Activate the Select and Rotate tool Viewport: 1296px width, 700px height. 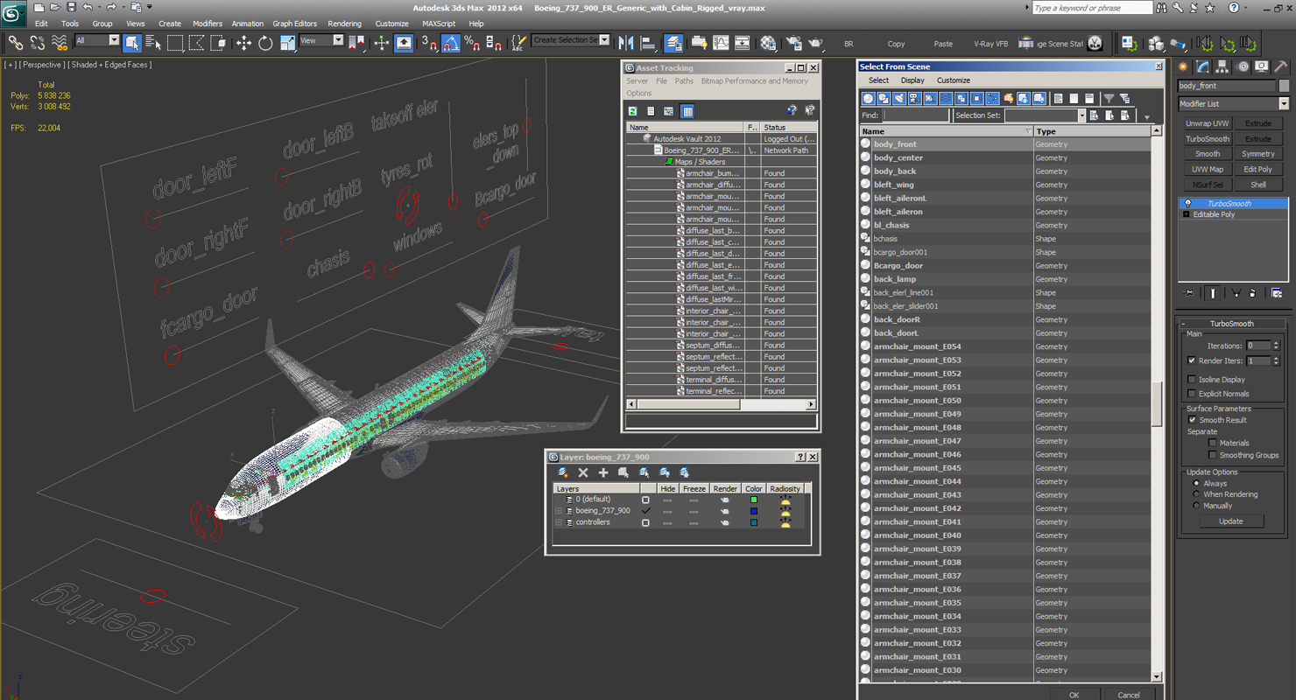click(265, 42)
